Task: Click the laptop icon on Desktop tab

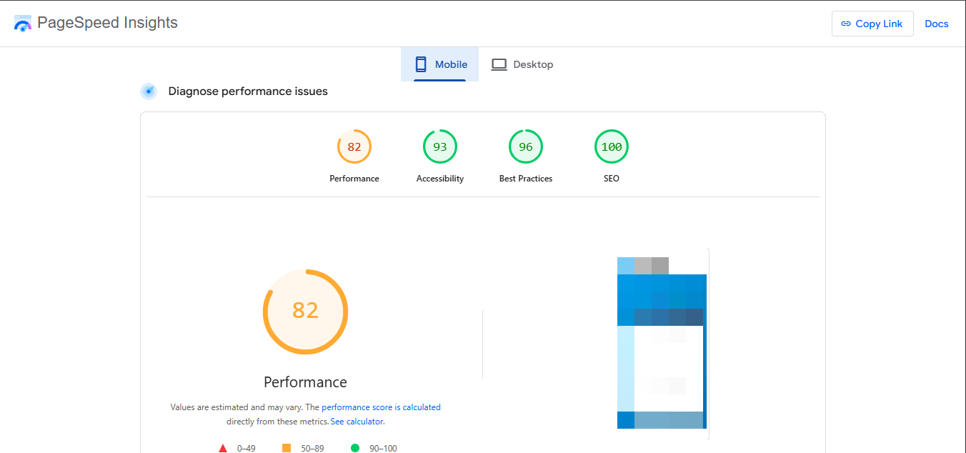Action: [499, 64]
